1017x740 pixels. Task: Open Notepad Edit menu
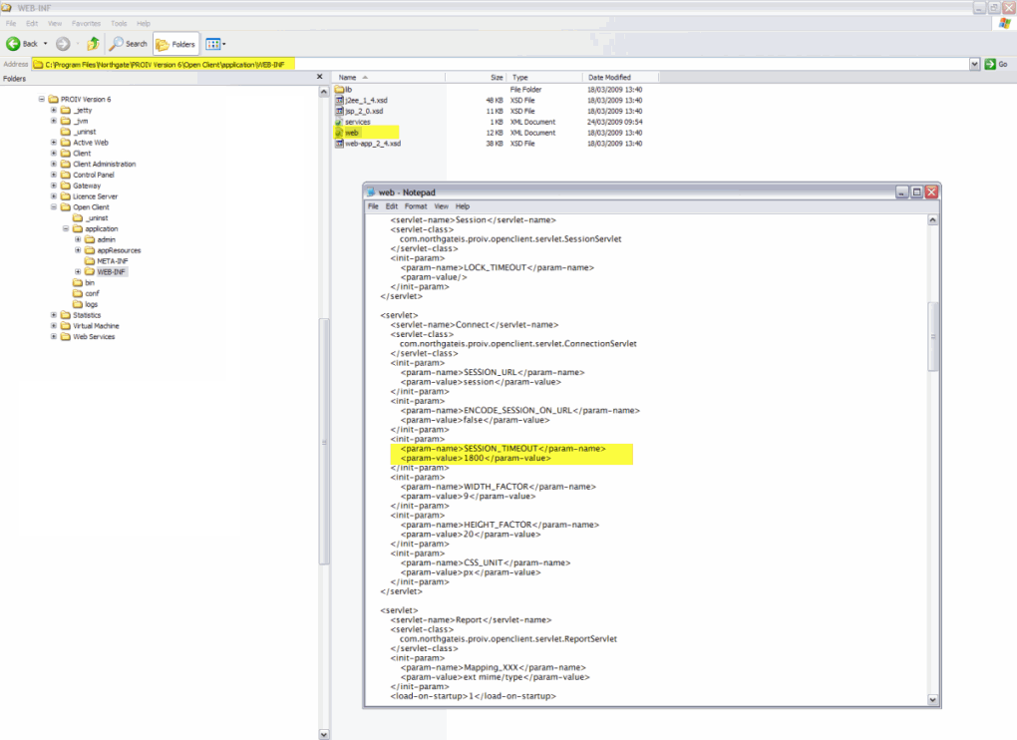[x=392, y=206]
